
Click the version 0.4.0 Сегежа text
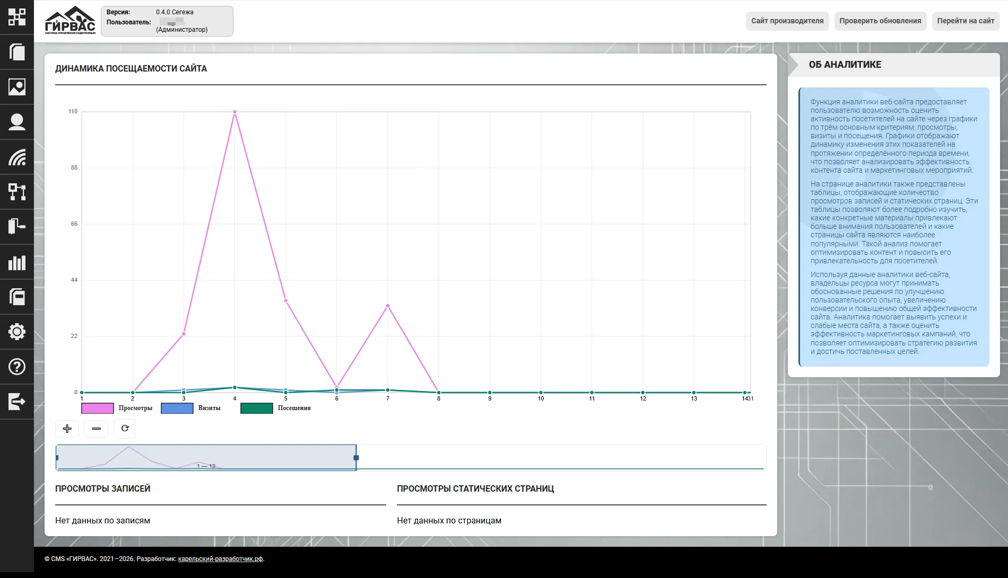(175, 12)
